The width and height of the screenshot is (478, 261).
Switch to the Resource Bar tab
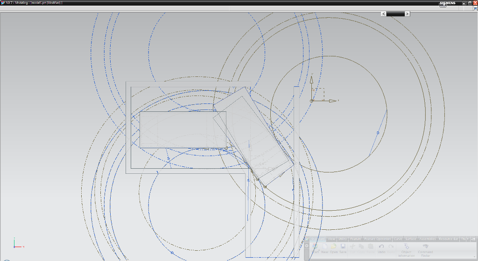click(x=449, y=239)
